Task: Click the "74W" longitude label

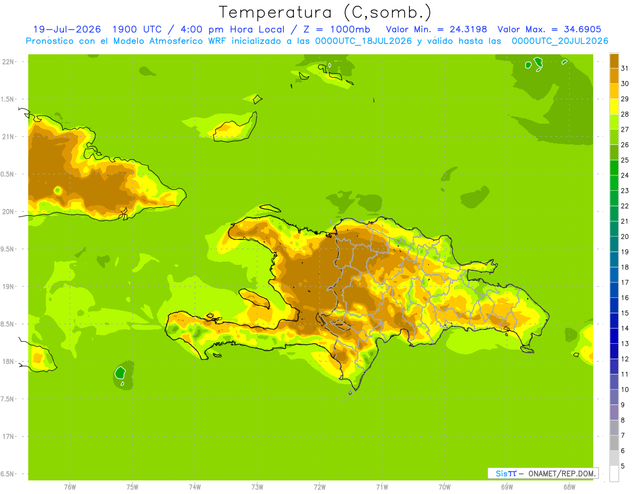Action: [x=195, y=487]
